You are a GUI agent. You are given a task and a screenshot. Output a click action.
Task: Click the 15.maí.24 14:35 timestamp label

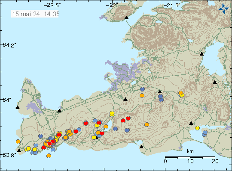point(36,14)
